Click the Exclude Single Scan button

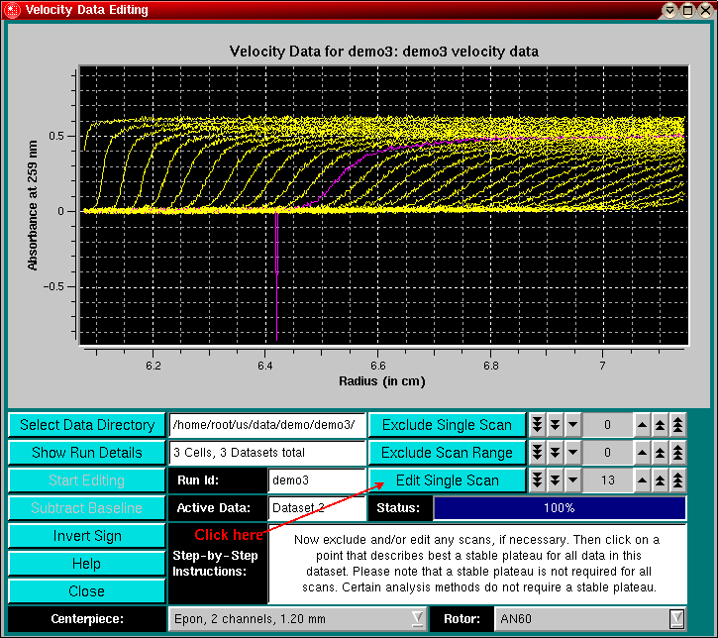click(447, 425)
